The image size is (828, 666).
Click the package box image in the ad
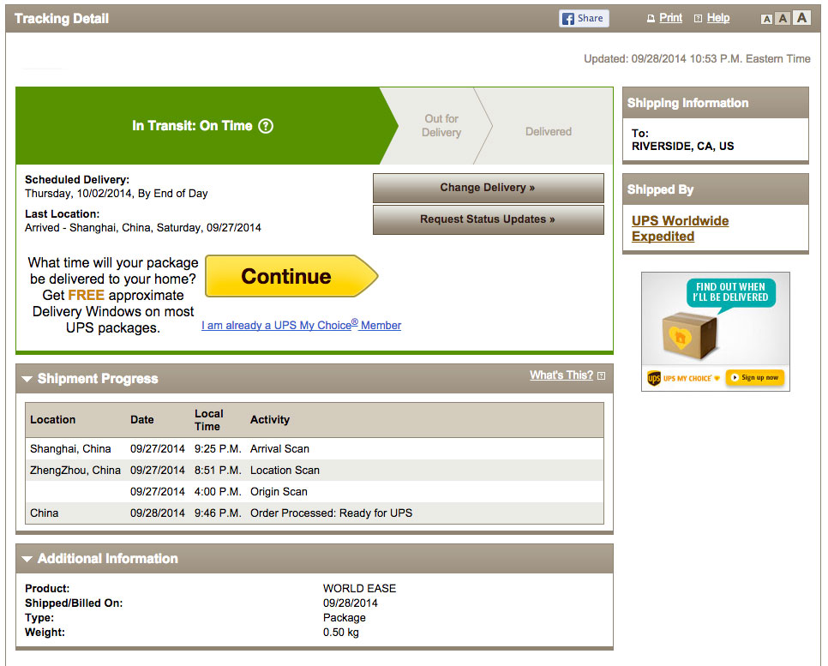click(x=690, y=335)
